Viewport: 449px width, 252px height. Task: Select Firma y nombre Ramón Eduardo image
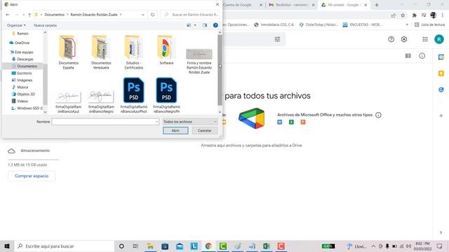point(199,61)
